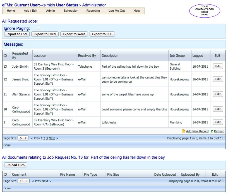The width and height of the screenshot is (228, 196).
Task: Click the Export to PDF button
Action: click(x=102, y=34)
